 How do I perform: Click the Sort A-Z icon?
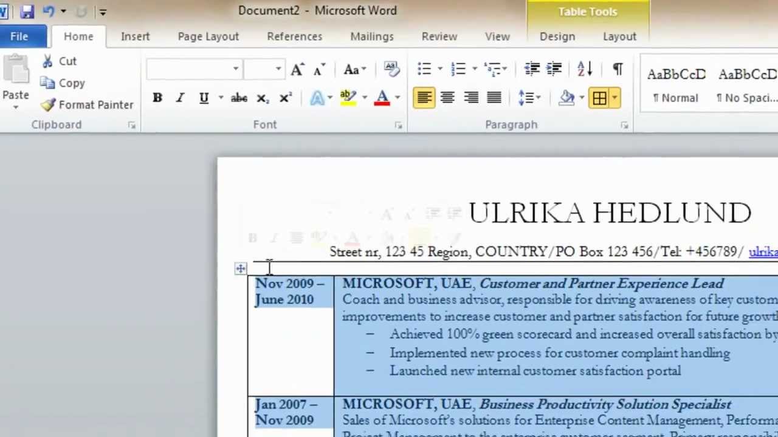point(585,69)
